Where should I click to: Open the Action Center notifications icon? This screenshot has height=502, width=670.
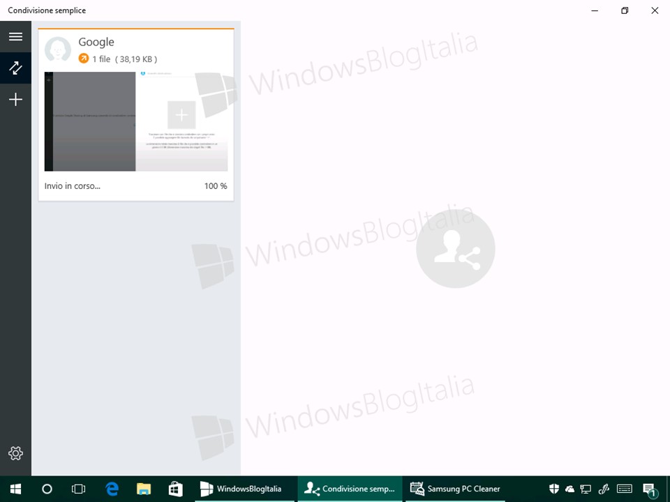(650, 490)
